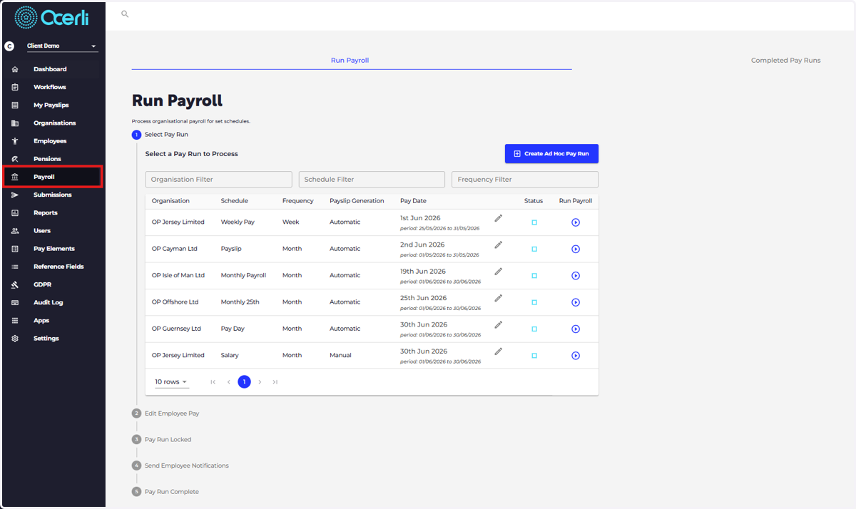Edit pay date for OP Guernsey Ltd
The image size is (856, 509).
click(x=499, y=324)
